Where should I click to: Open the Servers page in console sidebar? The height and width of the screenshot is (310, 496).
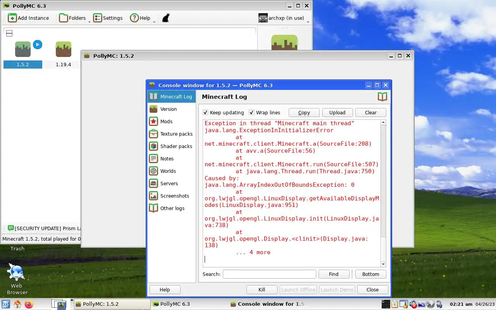(171, 183)
